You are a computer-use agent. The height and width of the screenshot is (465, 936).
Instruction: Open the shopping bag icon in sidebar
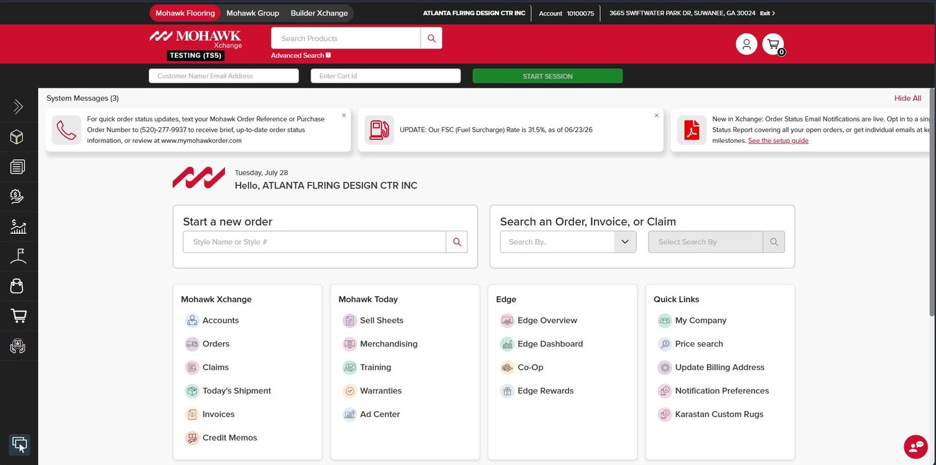(18, 286)
